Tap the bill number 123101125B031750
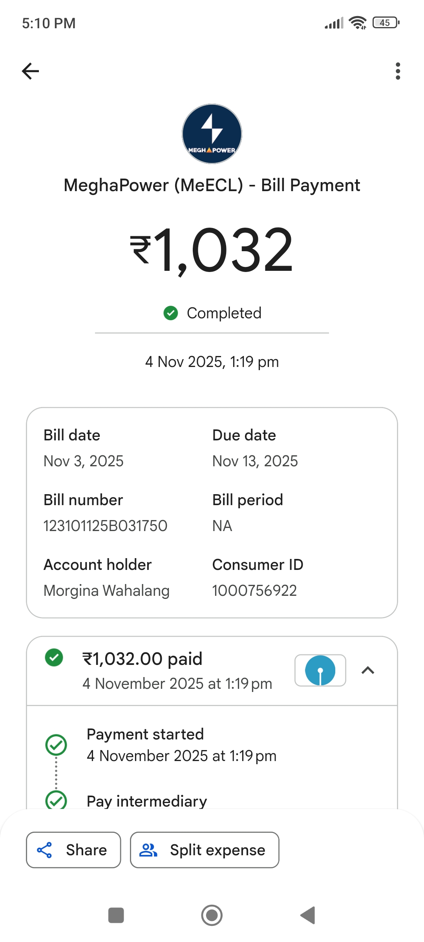Image resolution: width=424 pixels, height=942 pixels. (x=105, y=526)
